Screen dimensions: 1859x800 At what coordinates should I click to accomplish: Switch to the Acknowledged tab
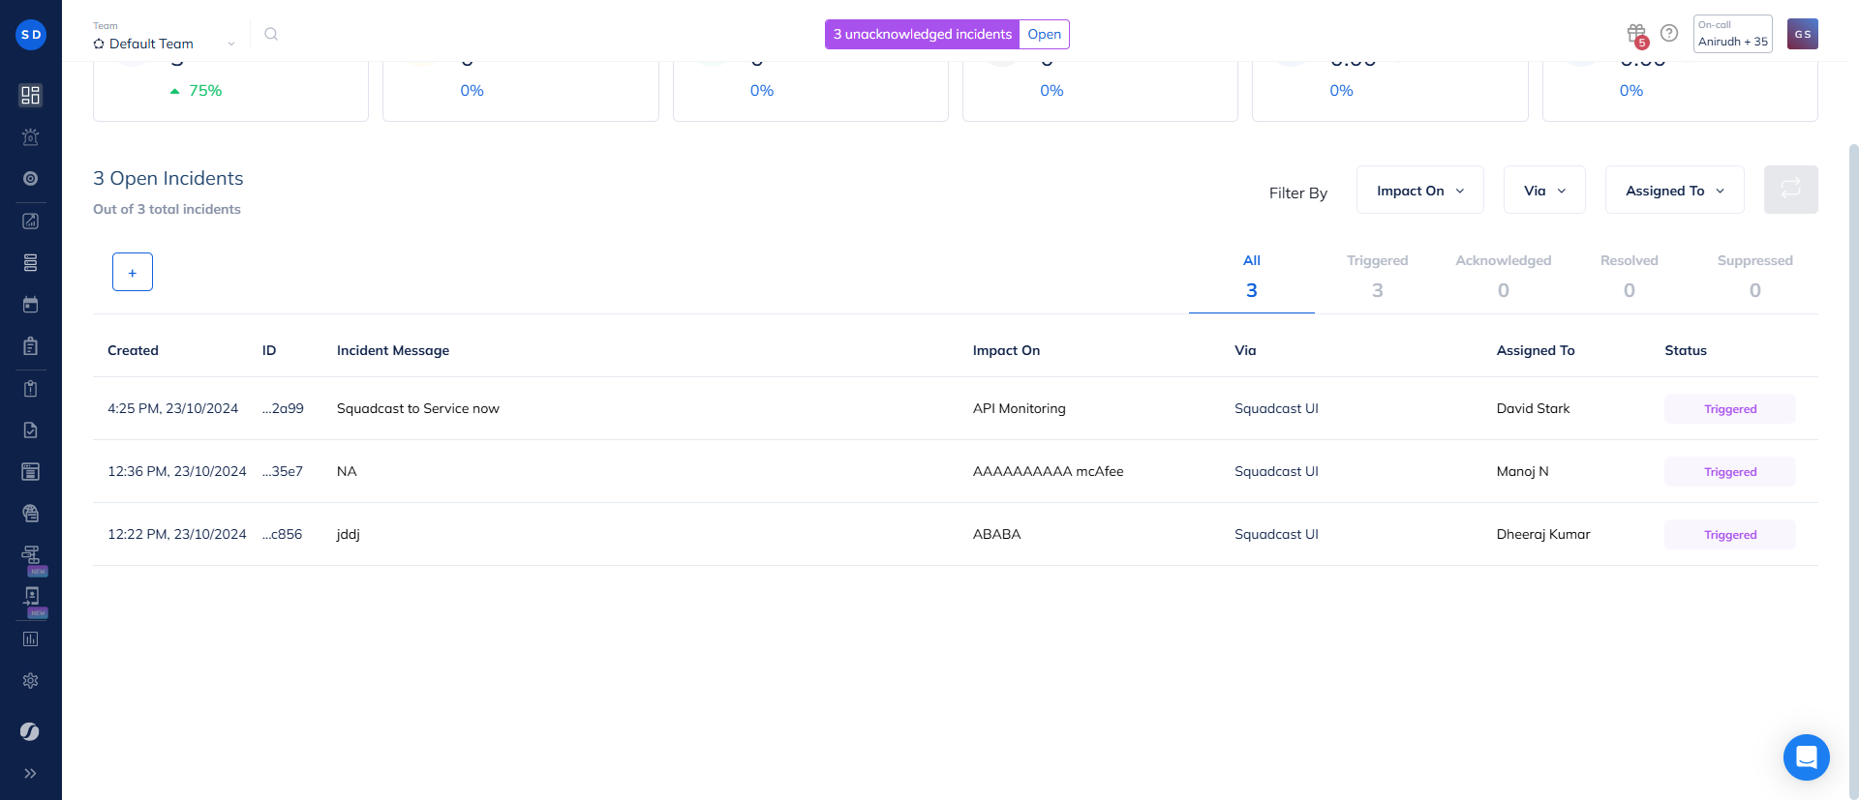[1504, 277]
